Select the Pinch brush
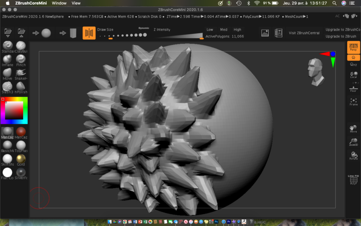The image size is (361, 226). (x=21, y=59)
